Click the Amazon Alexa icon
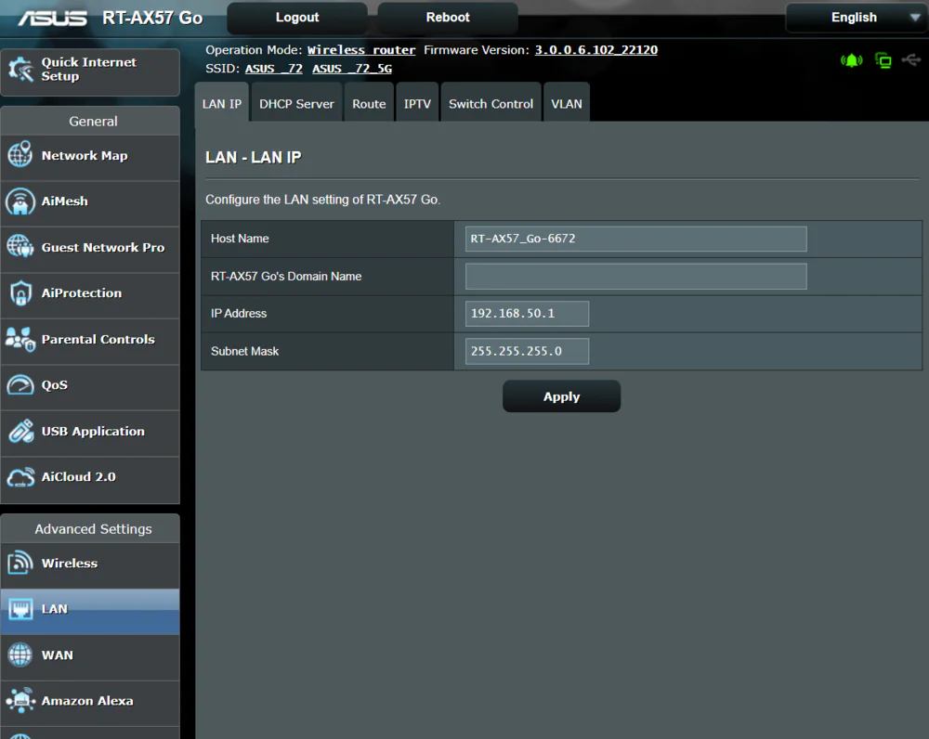The width and height of the screenshot is (929, 739). tap(20, 701)
